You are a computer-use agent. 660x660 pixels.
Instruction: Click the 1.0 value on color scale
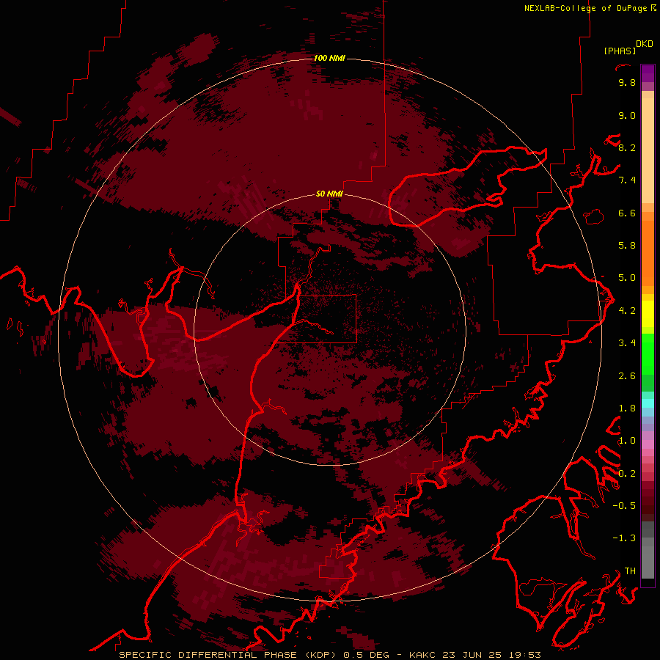pyautogui.click(x=627, y=441)
